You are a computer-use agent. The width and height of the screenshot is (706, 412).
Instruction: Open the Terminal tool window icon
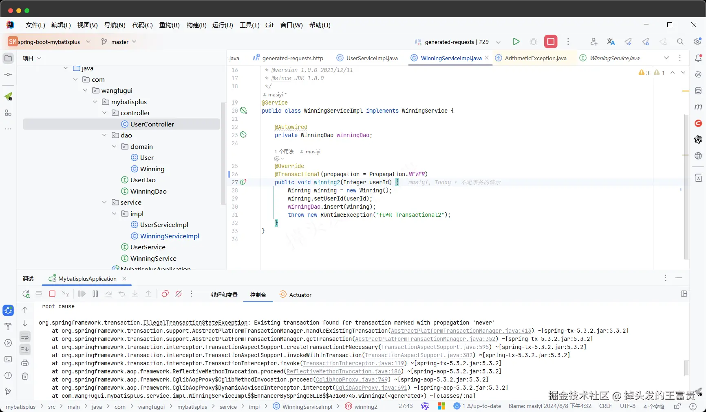coord(8,359)
